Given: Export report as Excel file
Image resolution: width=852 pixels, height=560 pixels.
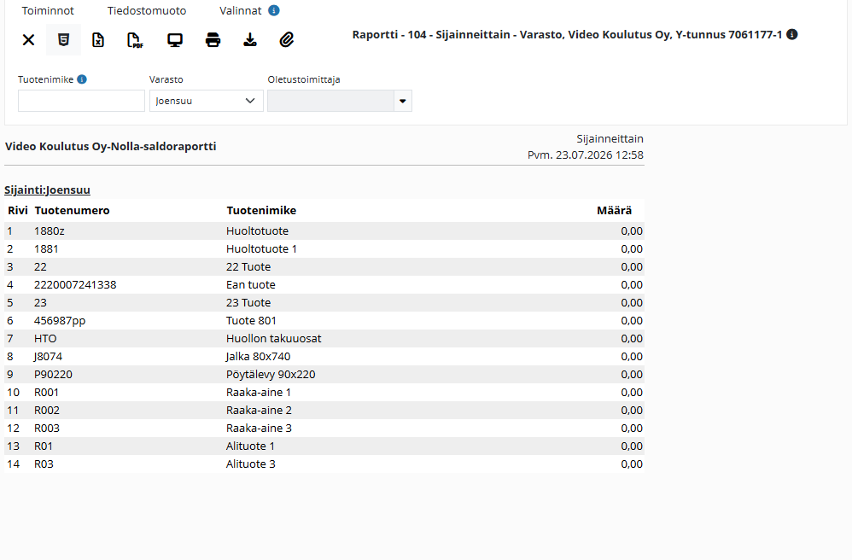Looking at the screenshot, I should (98, 39).
